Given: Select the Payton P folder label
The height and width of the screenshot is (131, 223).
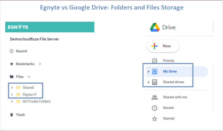Looking at the screenshot, I should [x=30, y=95].
